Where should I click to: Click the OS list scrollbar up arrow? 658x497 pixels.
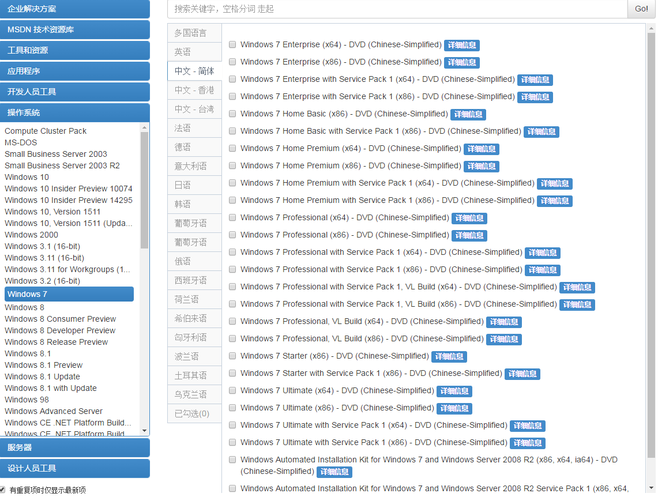point(144,127)
